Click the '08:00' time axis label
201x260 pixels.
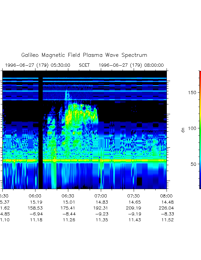pos(166,196)
